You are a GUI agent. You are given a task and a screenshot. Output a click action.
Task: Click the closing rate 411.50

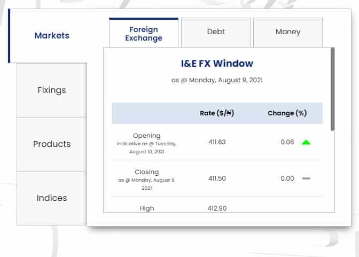coord(217,178)
